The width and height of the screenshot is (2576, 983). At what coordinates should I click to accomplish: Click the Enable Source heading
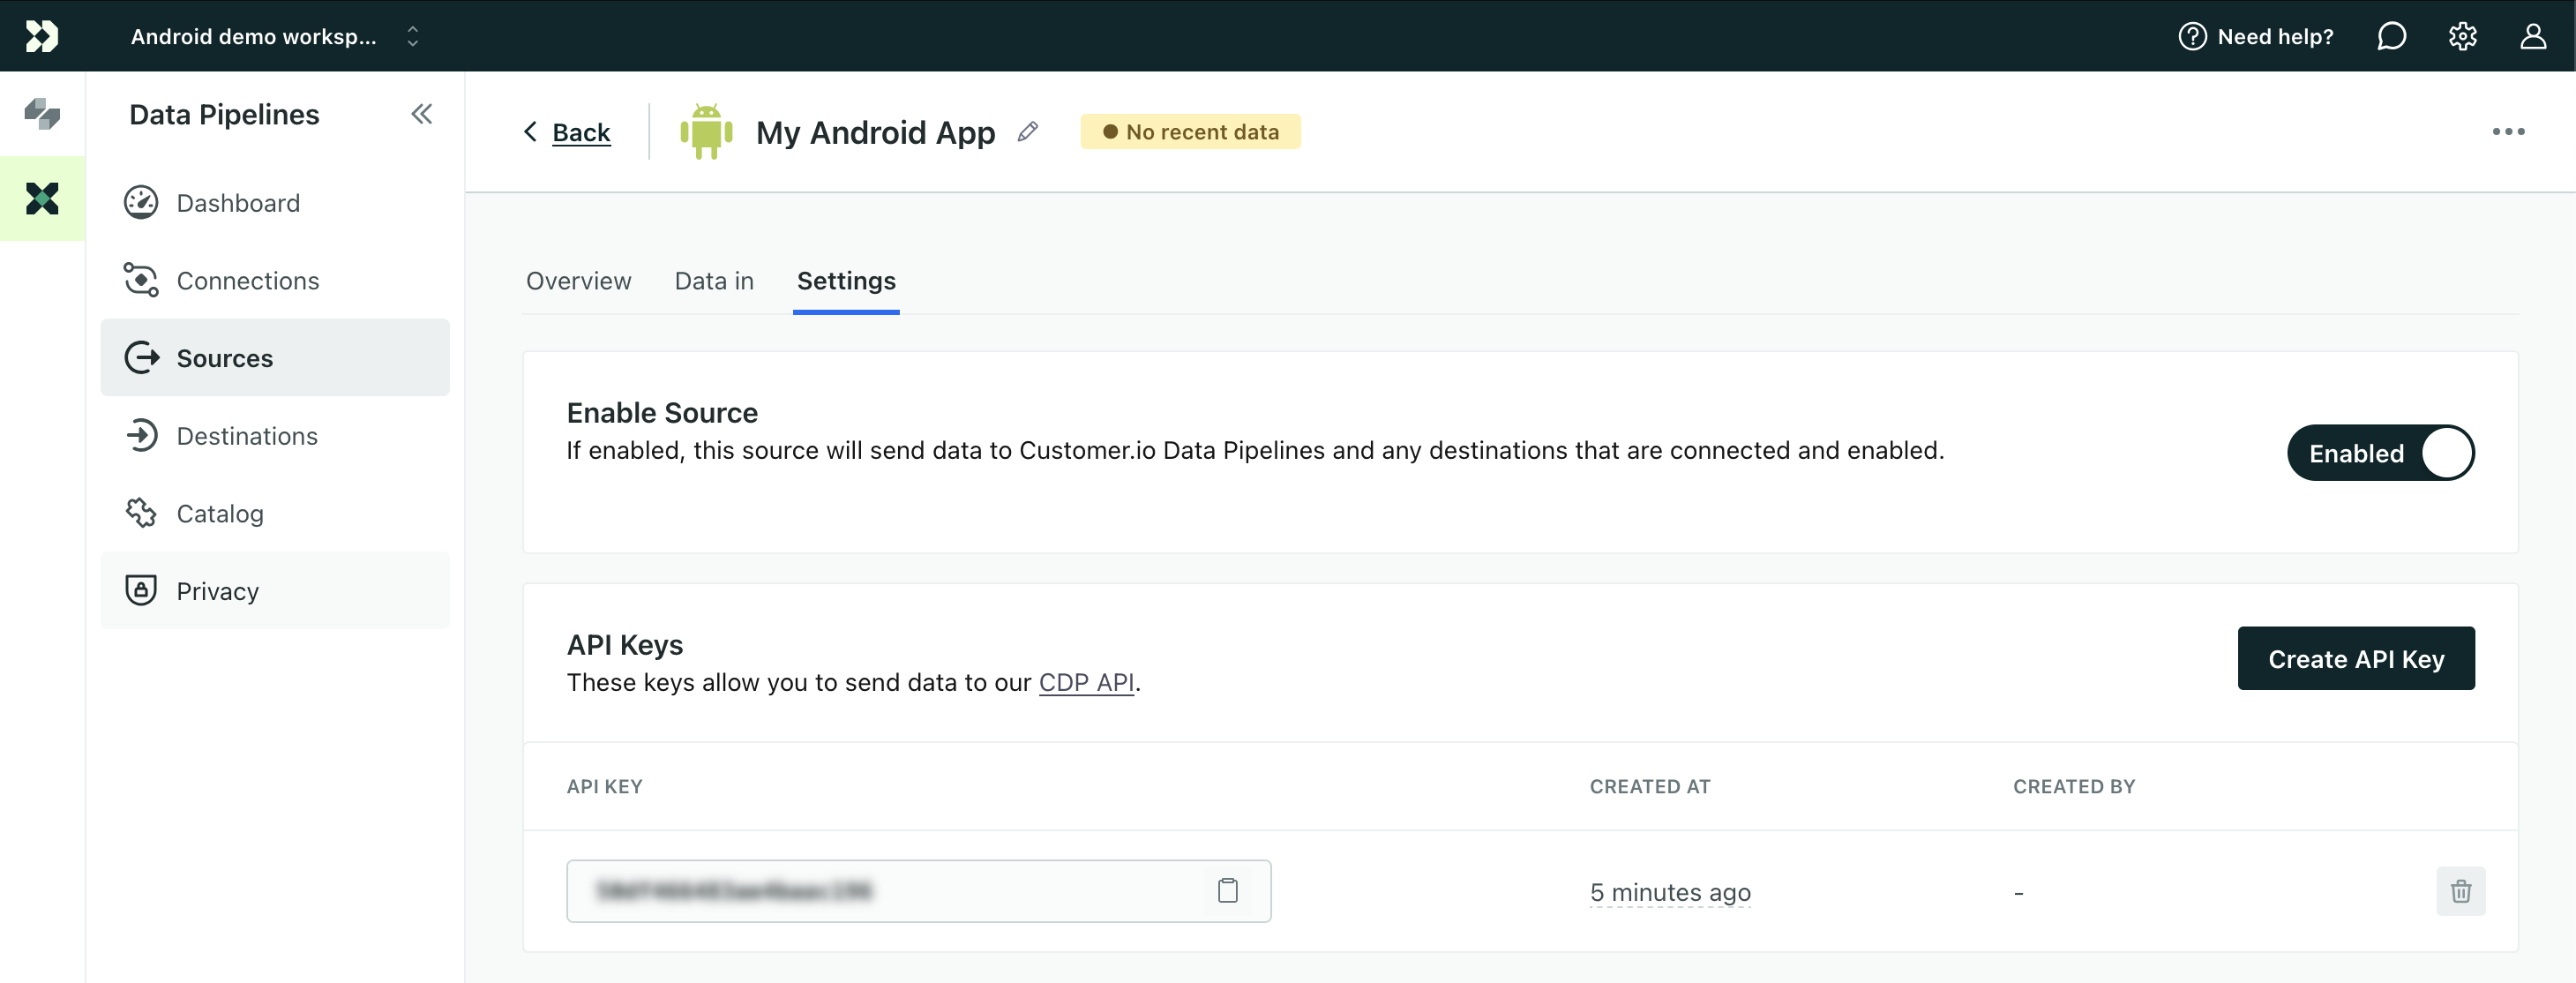[x=662, y=413]
